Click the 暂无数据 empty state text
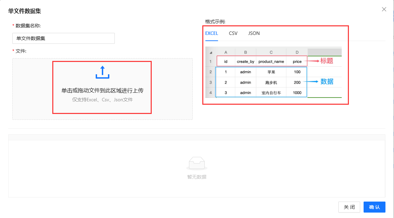Image resolution: width=394 pixels, height=218 pixels. click(x=196, y=177)
